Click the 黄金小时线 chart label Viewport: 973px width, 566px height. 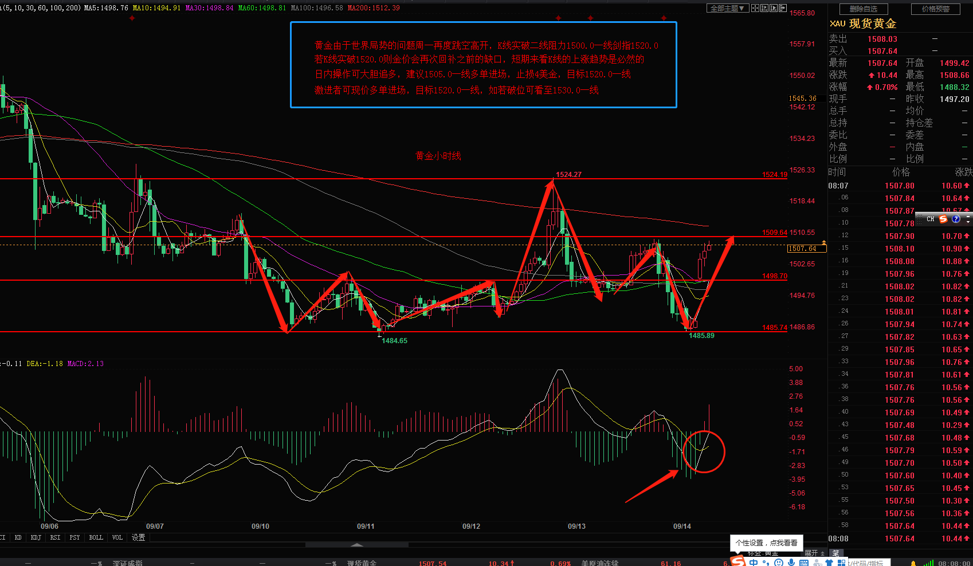(x=438, y=156)
